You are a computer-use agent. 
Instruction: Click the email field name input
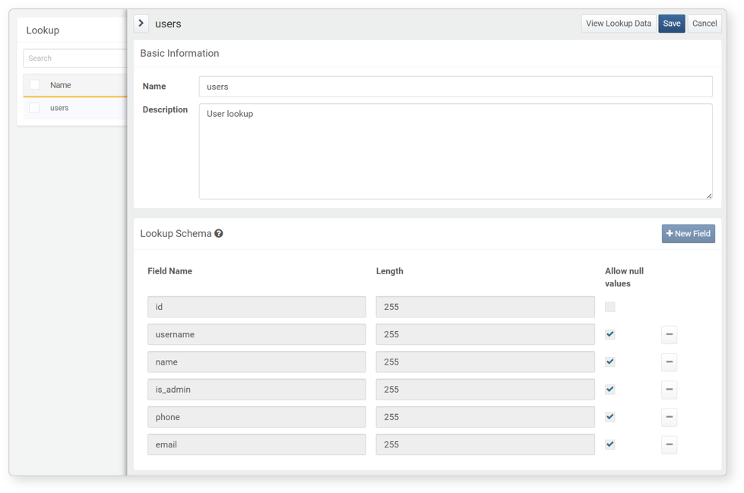pos(257,444)
